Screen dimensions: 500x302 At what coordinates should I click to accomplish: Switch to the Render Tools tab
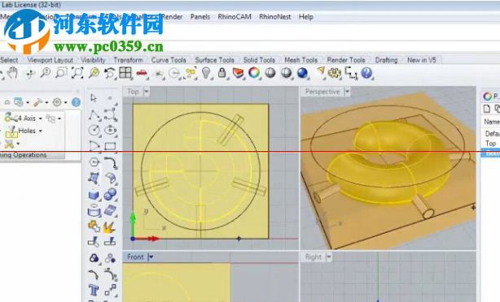point(346,60)
